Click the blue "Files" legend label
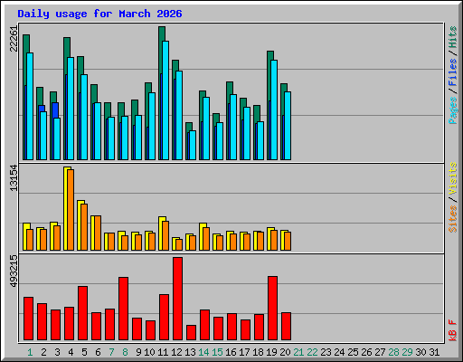This screenshot has height=362, width=463. (x=452, y=72)
